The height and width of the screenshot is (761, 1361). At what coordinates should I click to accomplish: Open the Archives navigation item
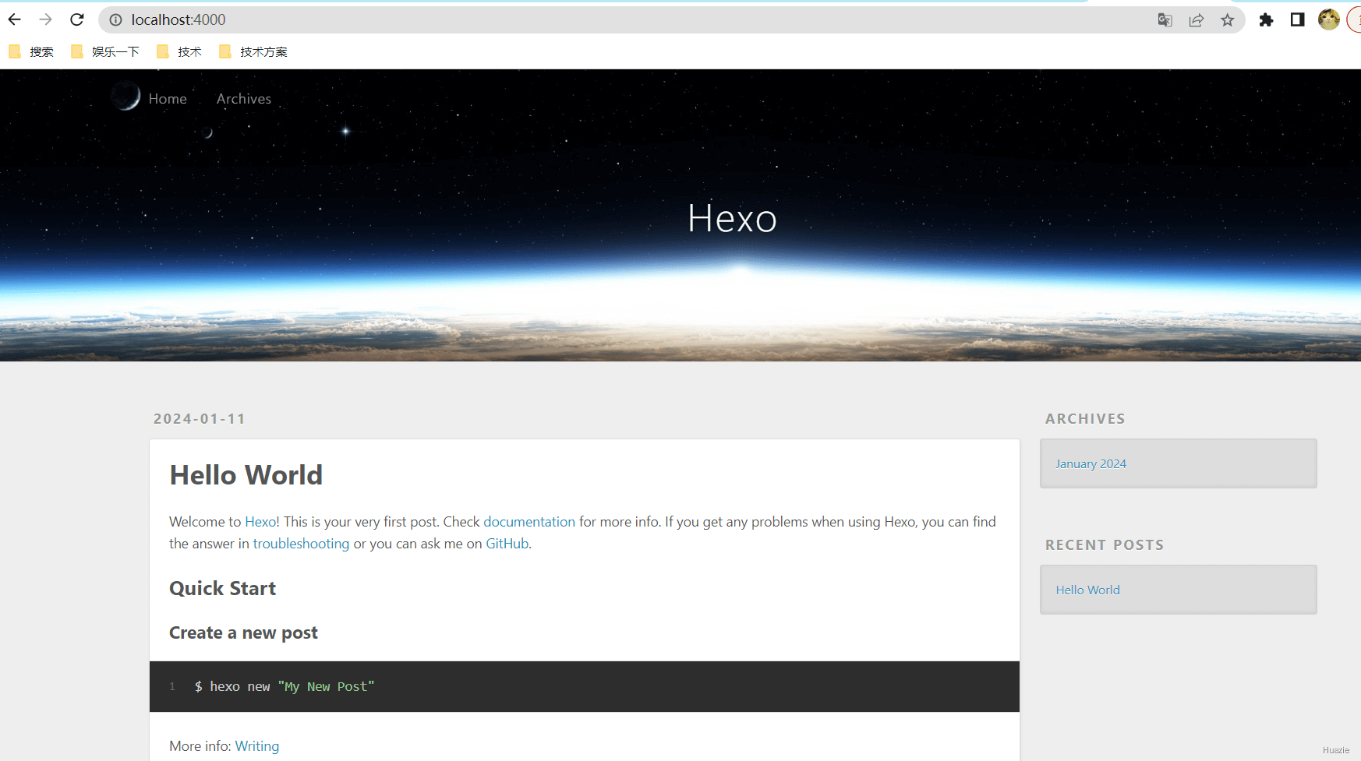[244, 99]
